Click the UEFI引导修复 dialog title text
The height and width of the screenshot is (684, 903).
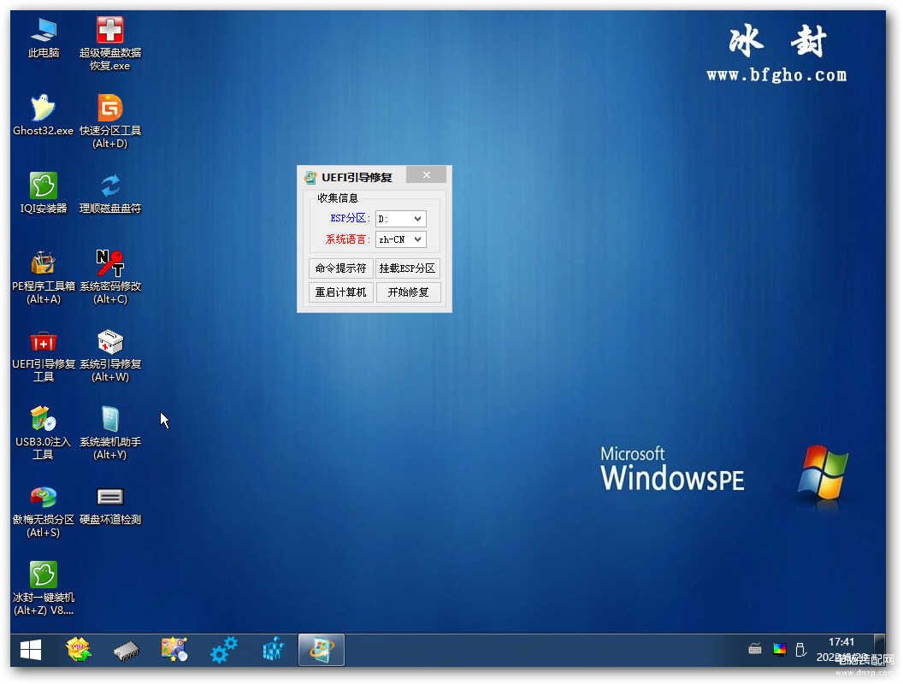[357, 177]
